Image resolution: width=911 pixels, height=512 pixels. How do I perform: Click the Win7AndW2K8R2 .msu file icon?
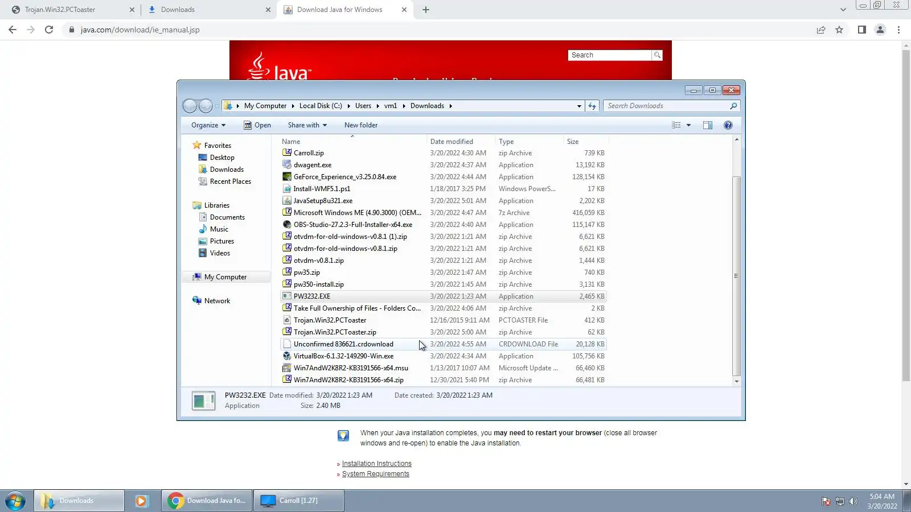click(287, 368)
